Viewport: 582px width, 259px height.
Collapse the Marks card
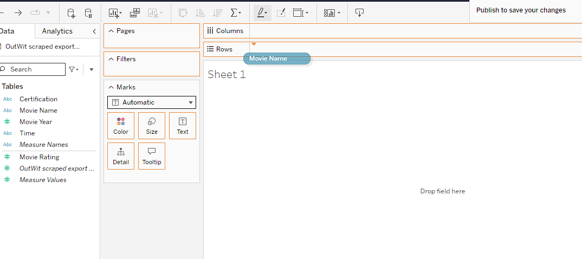click(111, 87)
